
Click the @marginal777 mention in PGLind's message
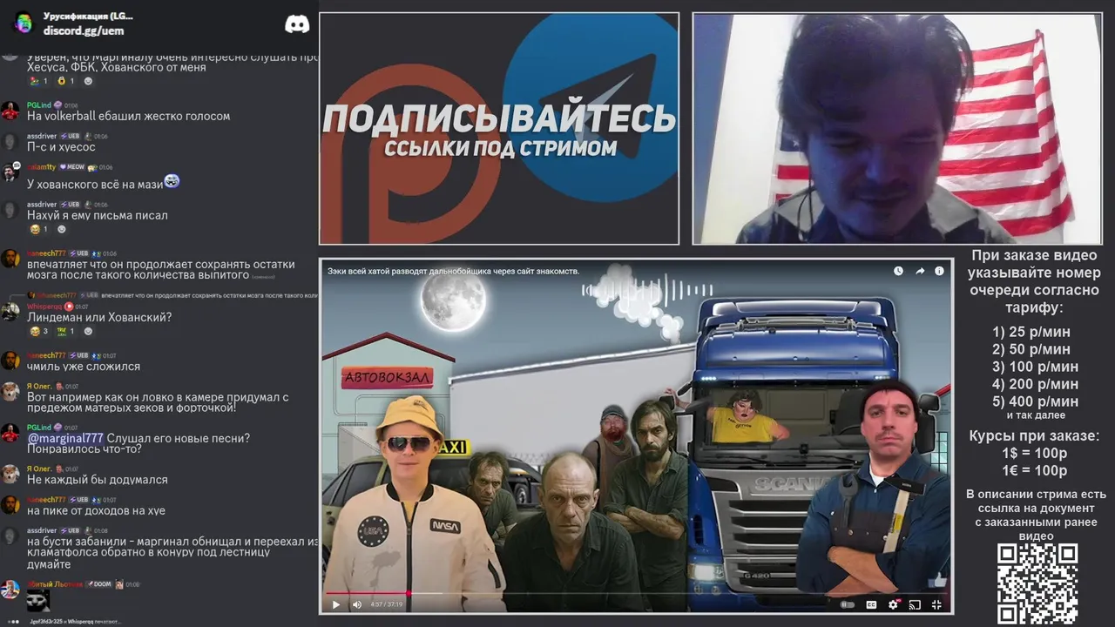tap(65, 438)
